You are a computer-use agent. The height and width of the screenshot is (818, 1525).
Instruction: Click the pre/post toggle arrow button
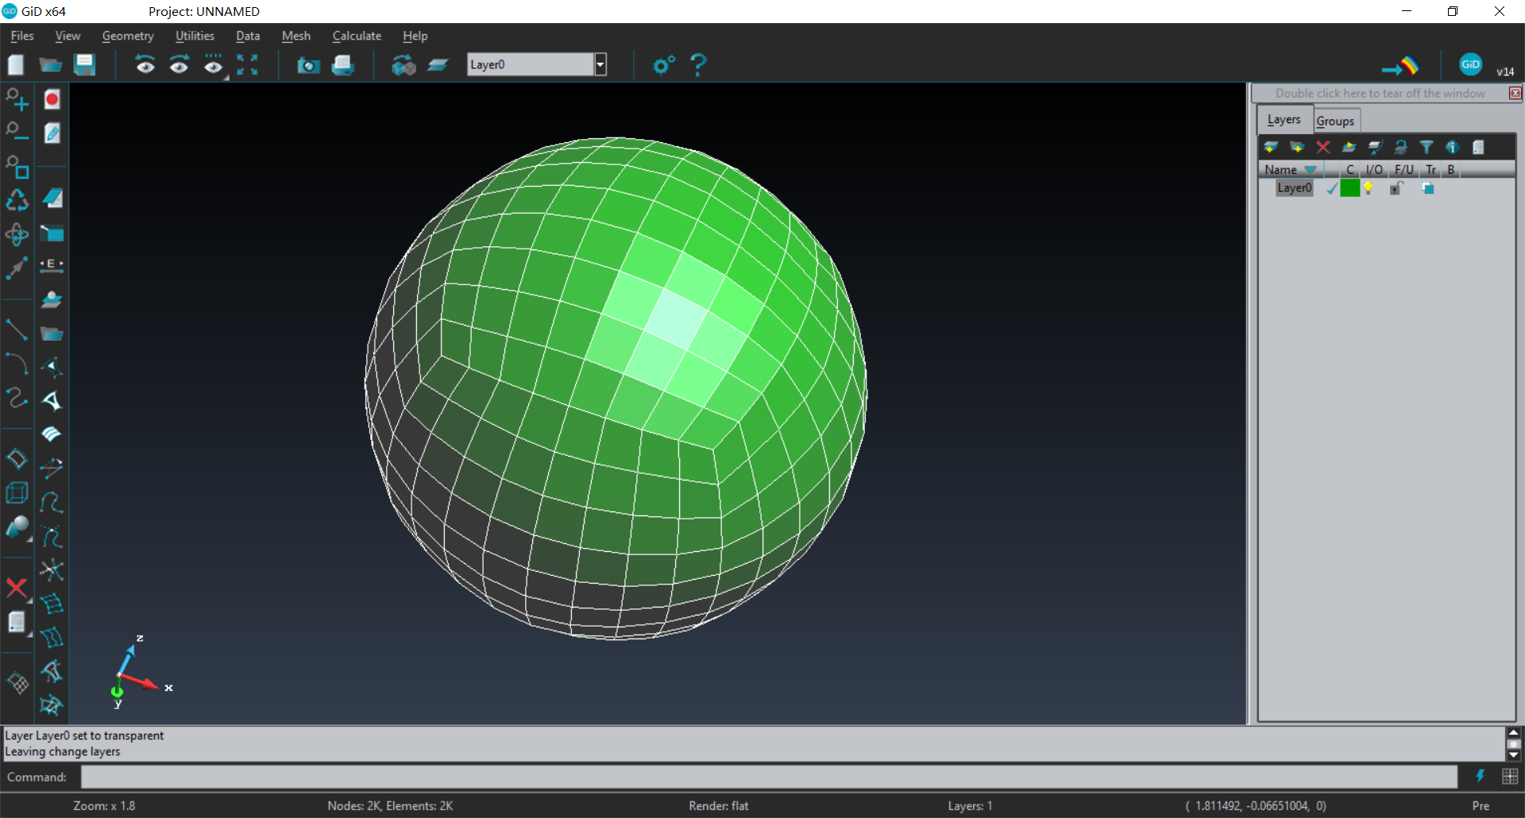click(x=1400, y=66)
